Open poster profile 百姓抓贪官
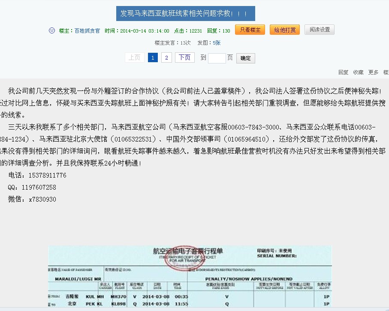The image size is (389, 311). 87,31
